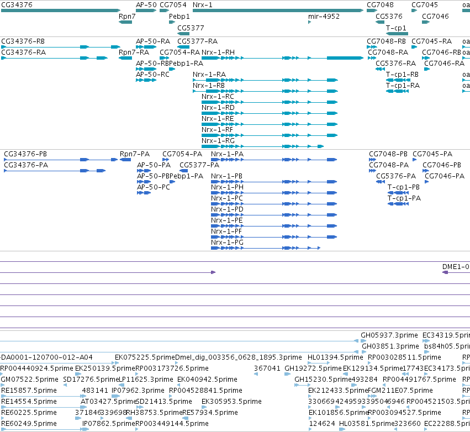Click the T-cp1-PA protein label
The image size is (470, 432).
pyautogui.click(x=404, y=198)
